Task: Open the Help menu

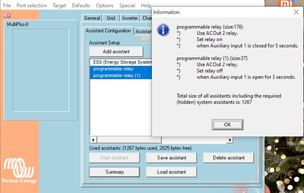Action: [x=146, y=5]
